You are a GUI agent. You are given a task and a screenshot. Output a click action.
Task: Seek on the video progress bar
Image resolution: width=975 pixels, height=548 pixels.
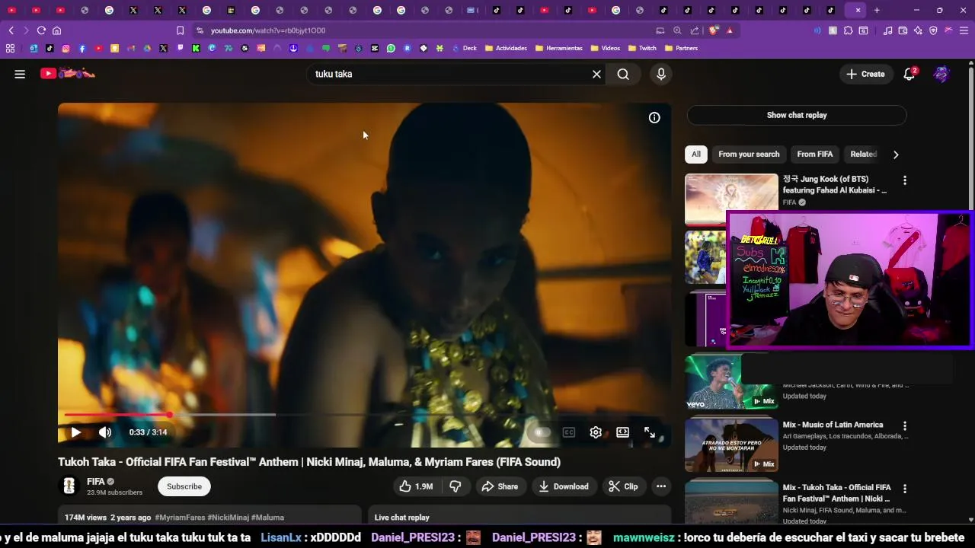click(x=364, y=415)
